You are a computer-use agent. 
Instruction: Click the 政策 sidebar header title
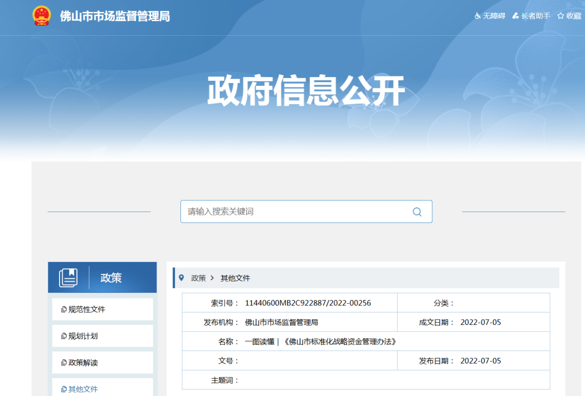click(111, 278)
